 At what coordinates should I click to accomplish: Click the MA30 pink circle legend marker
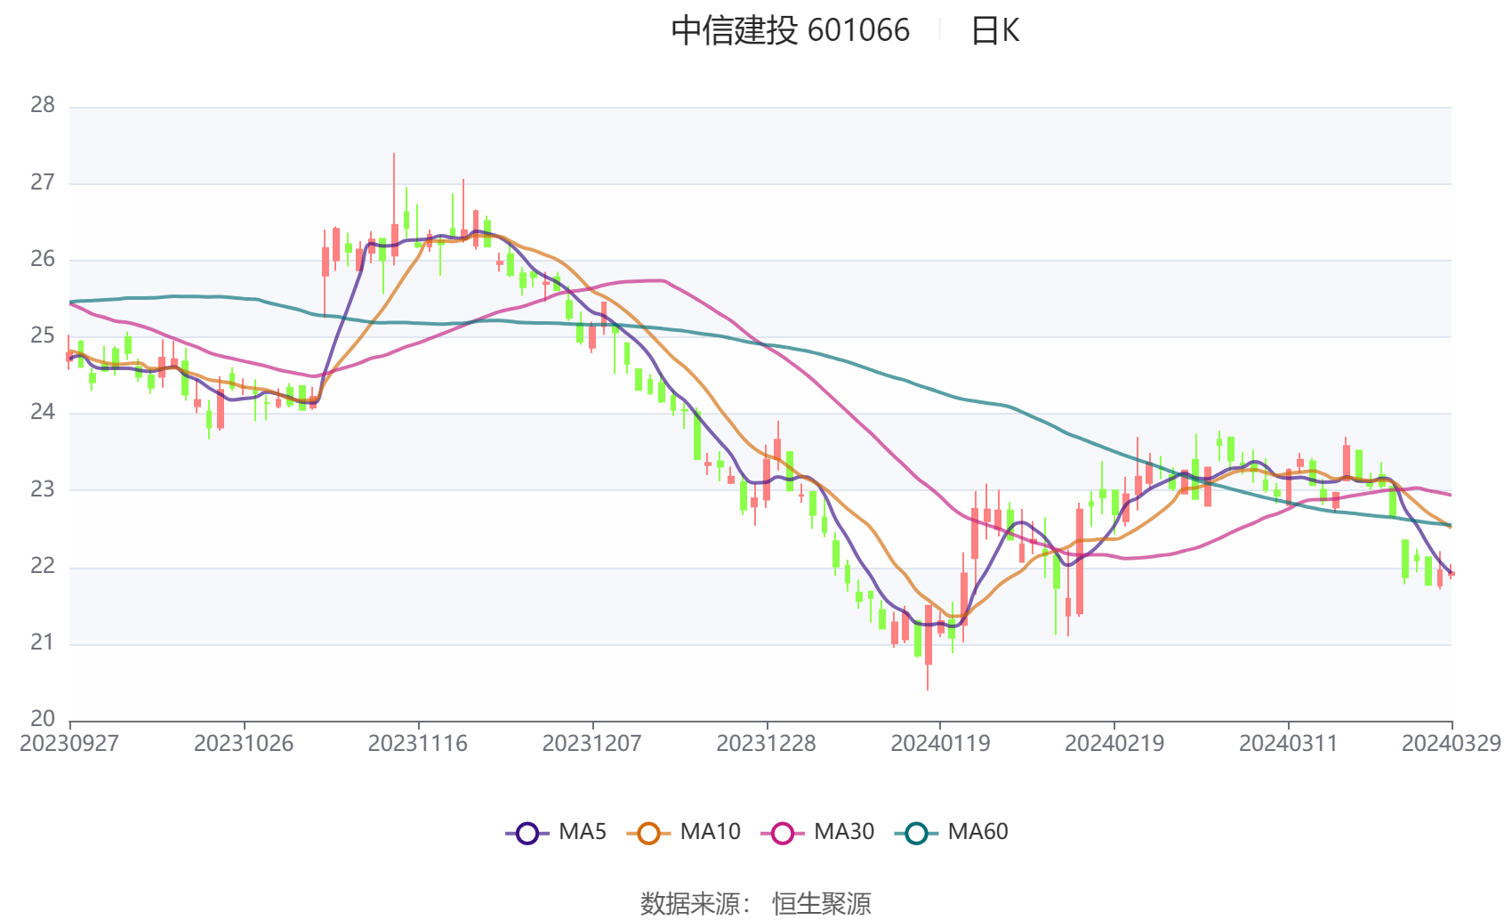tap(783, 833)
